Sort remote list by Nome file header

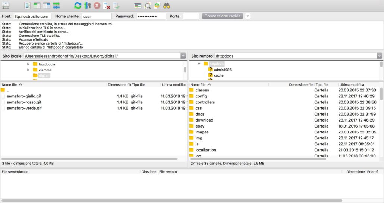click(x=229, y=85)
